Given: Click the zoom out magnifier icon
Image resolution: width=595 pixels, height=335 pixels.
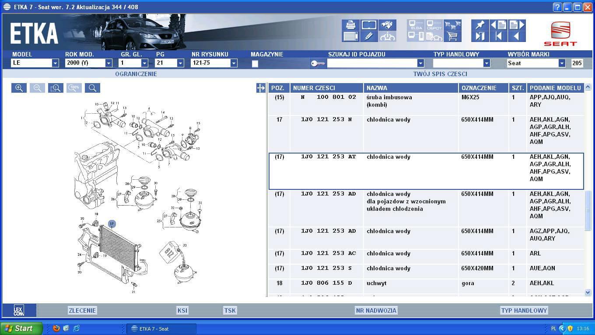Looking at the screenshot, I should (37, 88).
